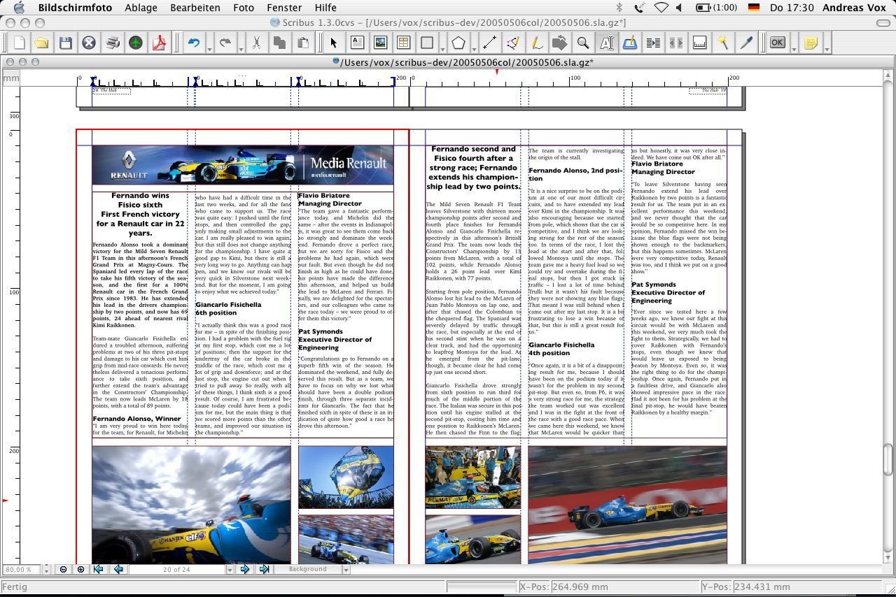Select the Zoom tool
This screenshot has height=597, width=896.
coord(582,43)
